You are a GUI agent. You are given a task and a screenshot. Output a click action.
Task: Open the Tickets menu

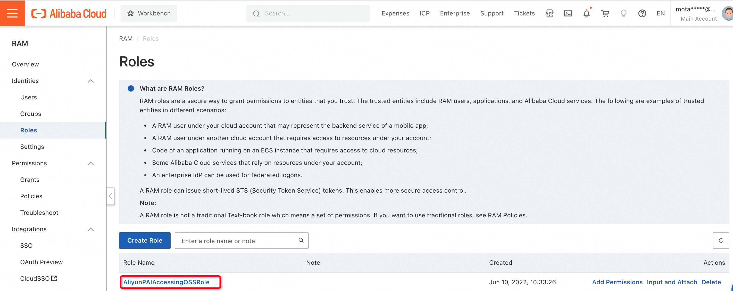pos(524,13)
